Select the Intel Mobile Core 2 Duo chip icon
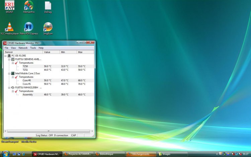The width and height of the screenshot is (251, 157). coord(13,73)
